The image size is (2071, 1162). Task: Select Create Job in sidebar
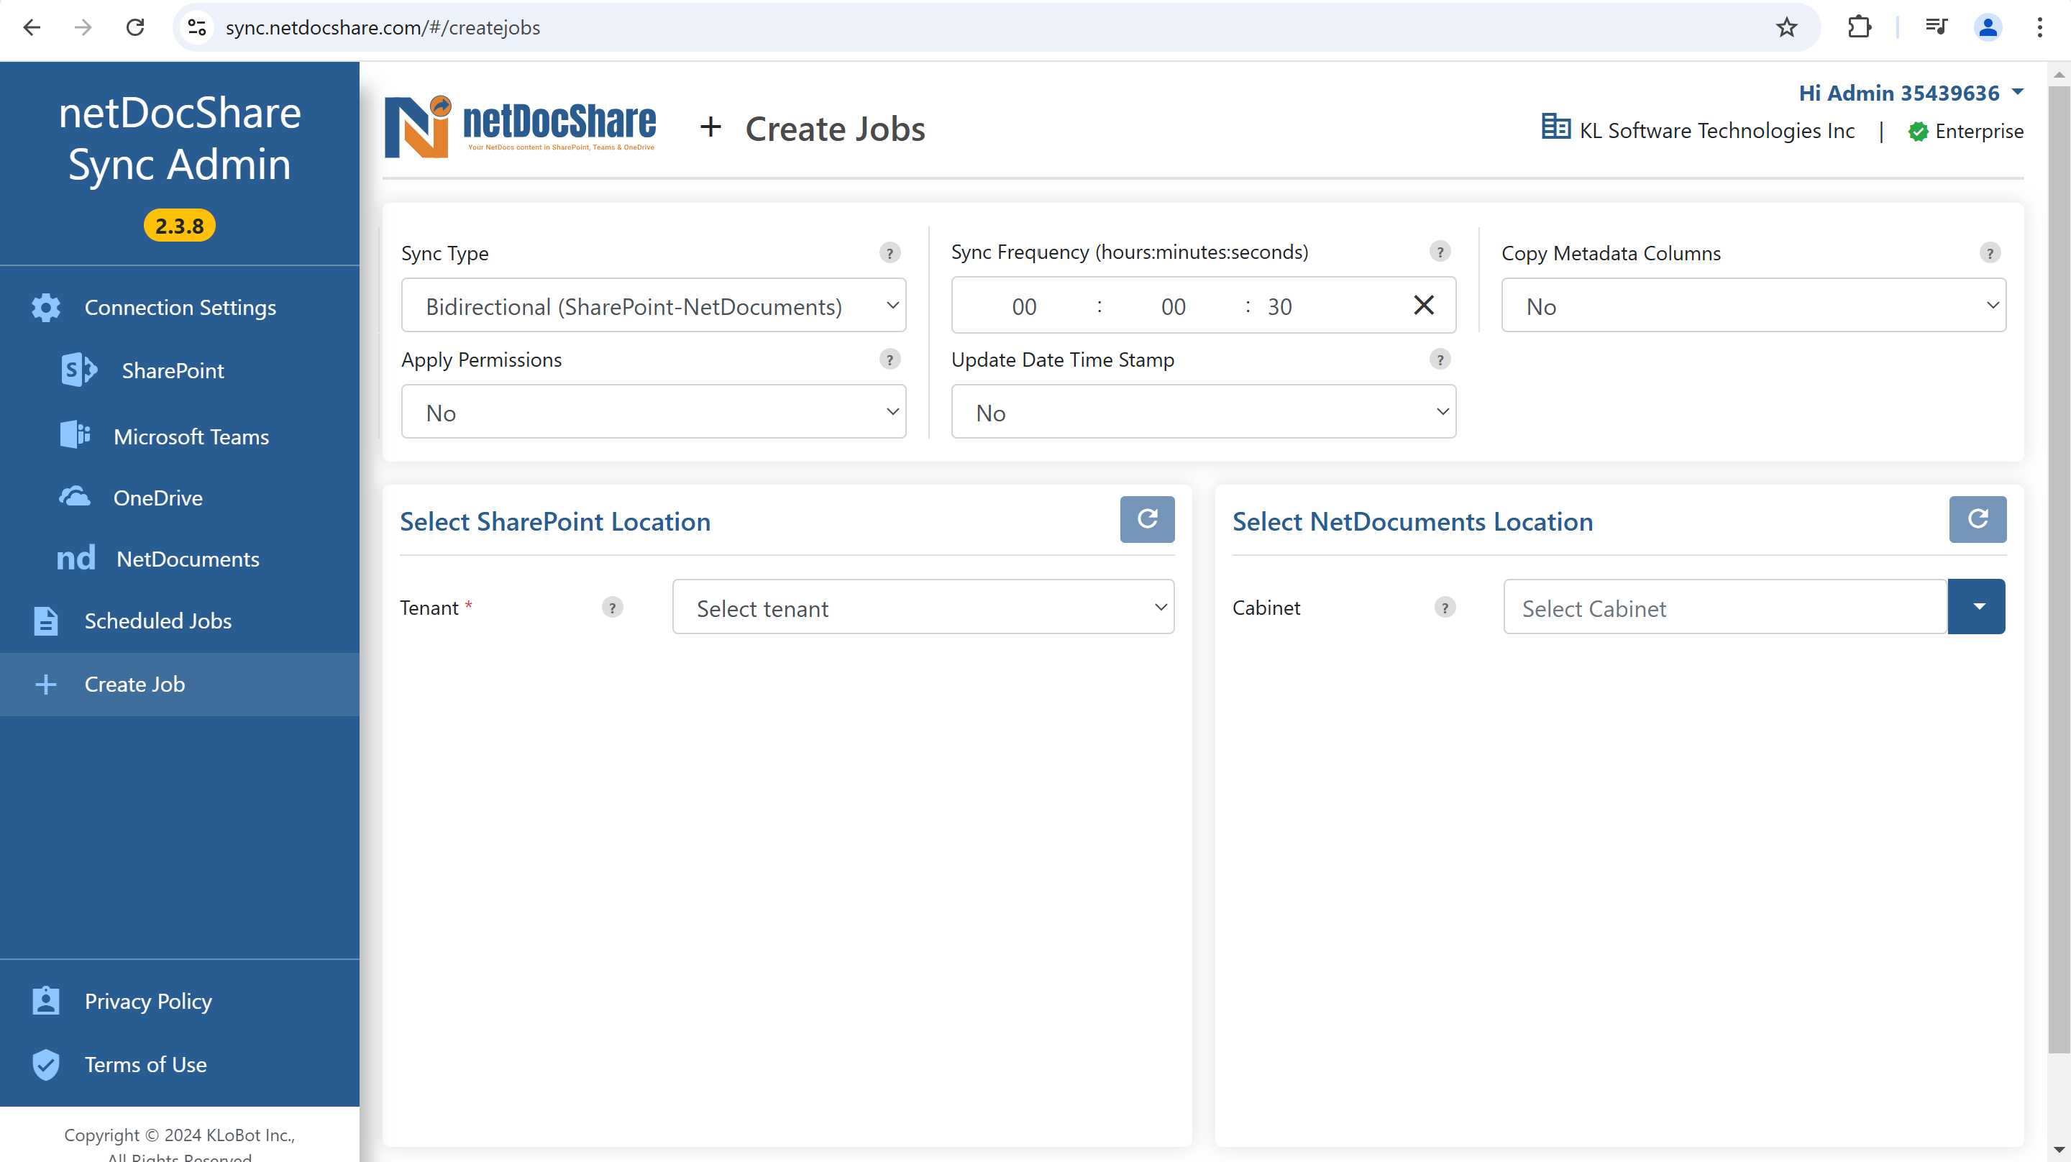click(179, 685)
